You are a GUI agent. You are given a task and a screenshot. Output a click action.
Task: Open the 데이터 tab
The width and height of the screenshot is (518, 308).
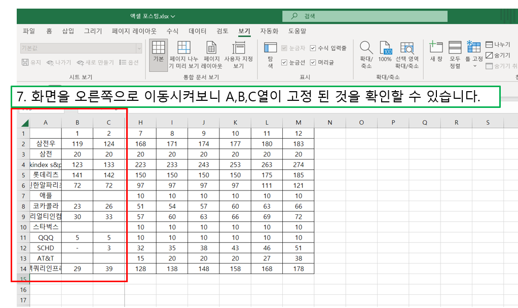click(x=197, y=31)
